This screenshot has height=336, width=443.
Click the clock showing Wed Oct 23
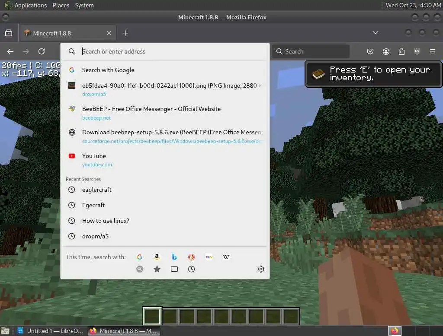(413, 5)
